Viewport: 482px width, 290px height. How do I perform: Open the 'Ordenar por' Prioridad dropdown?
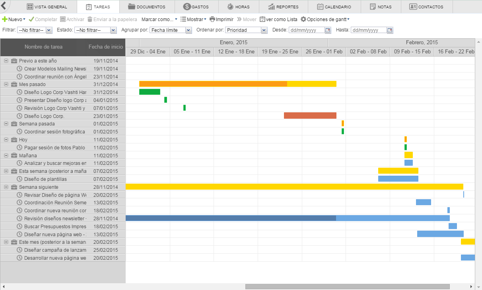click(264, 30)
